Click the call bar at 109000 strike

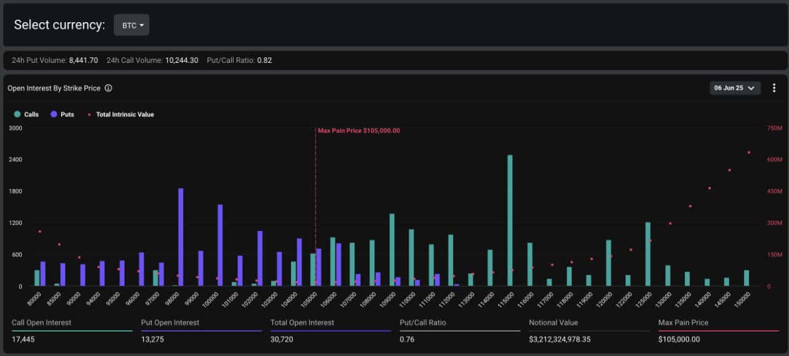tap(391, 249)
